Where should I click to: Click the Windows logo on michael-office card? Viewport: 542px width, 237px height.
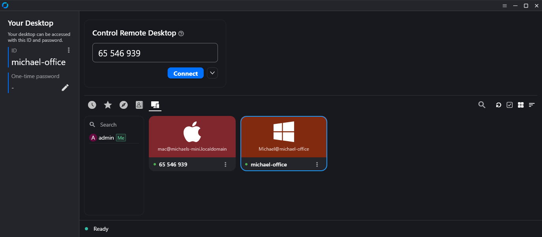(284, 132)
